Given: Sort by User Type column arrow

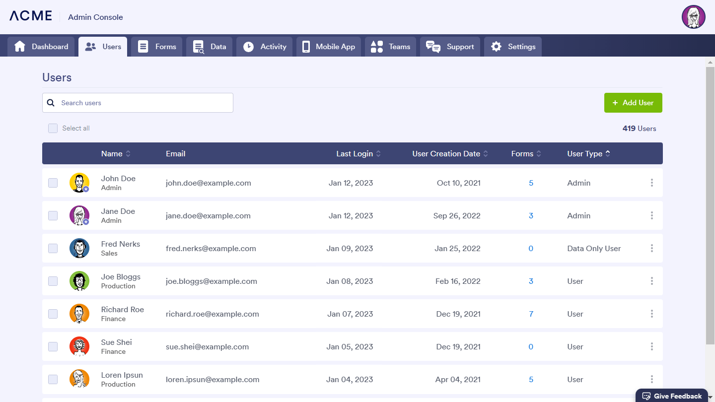Looking at the screenshot, I should tap(608, 154).
